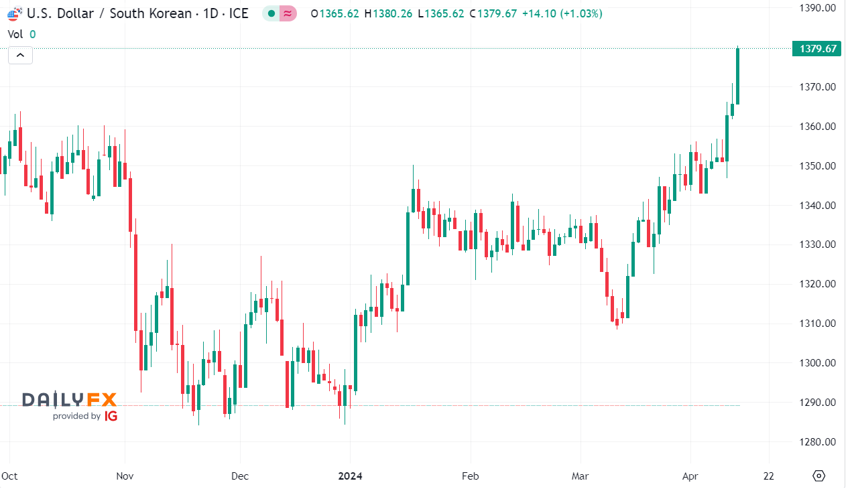Click the pink approximate-data indicator icon
This screenshot has height=491, width=854.
point(288,13)
